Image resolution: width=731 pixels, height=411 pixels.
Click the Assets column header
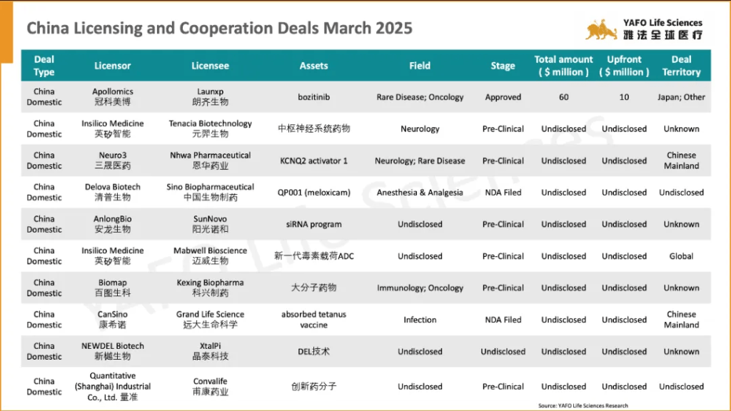click(x=313, y=66)
